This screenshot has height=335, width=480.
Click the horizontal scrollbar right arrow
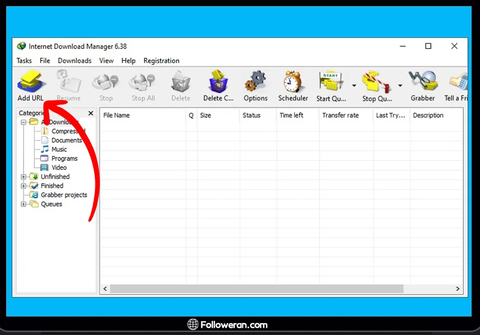point(458,289)
